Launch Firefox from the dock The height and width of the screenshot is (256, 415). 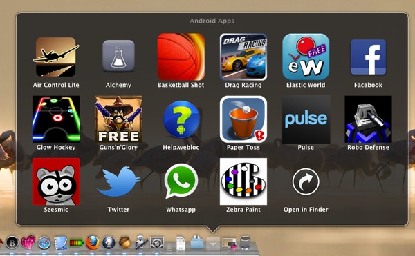(x=93, y=243)
